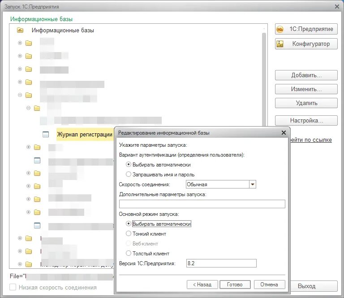Close the Редактирование информационной базы dialog
Screen dimensions: 344x298
284,132
